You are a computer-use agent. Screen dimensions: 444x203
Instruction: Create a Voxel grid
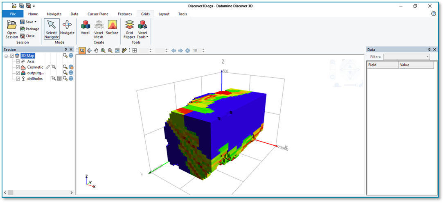click(85, 28)
